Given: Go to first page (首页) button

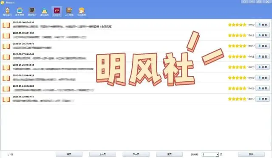Looking at the screenshot, I should click(69, 154).
